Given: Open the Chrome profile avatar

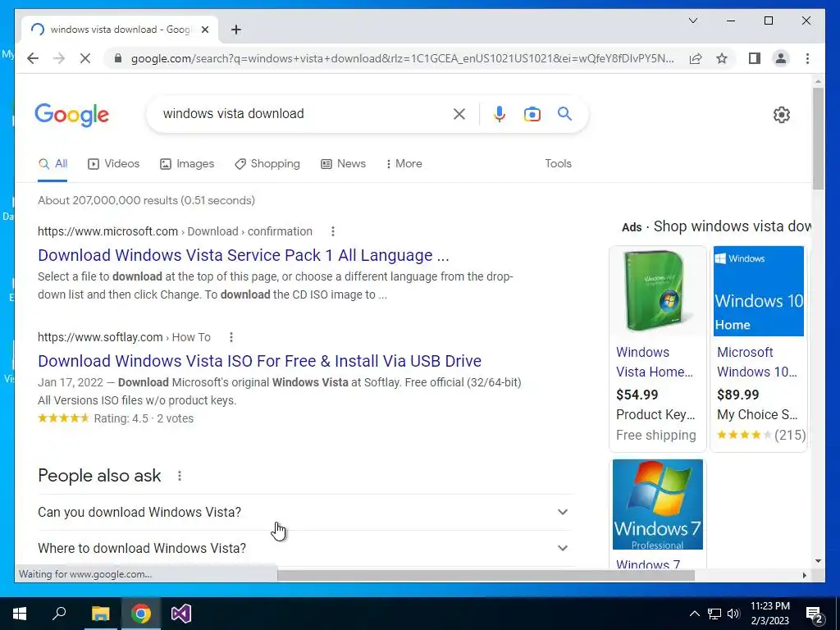Looking at the screenshot, I should (781, 58).
